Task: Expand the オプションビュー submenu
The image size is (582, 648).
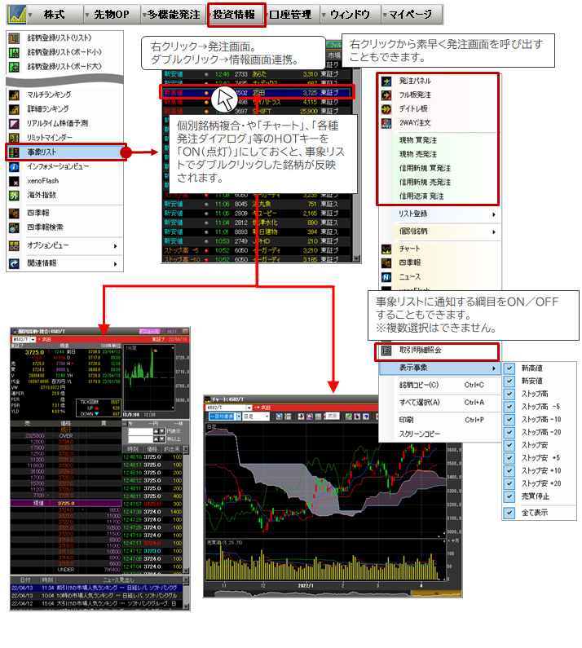Action: (x=64, y=246)
